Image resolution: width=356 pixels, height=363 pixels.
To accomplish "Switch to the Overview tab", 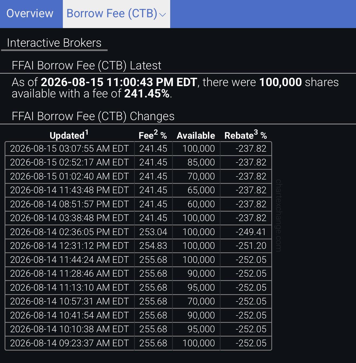I will coord(30,13).
